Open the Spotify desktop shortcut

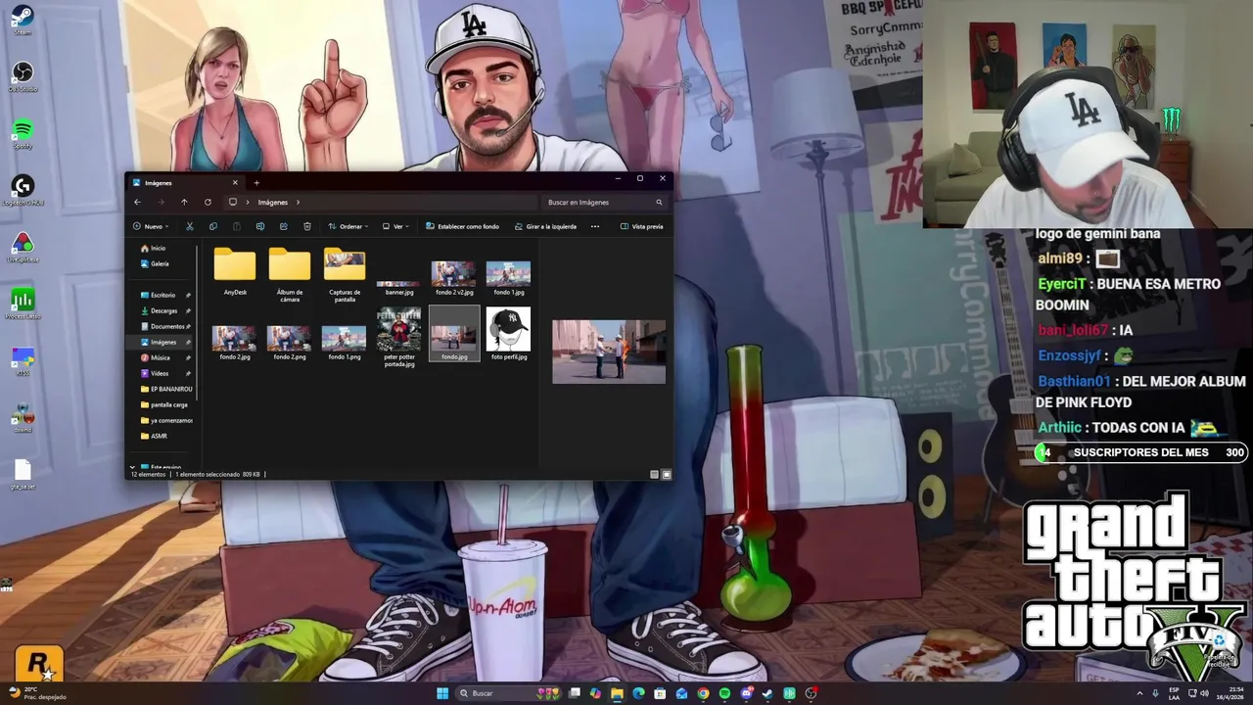point(22,133)
